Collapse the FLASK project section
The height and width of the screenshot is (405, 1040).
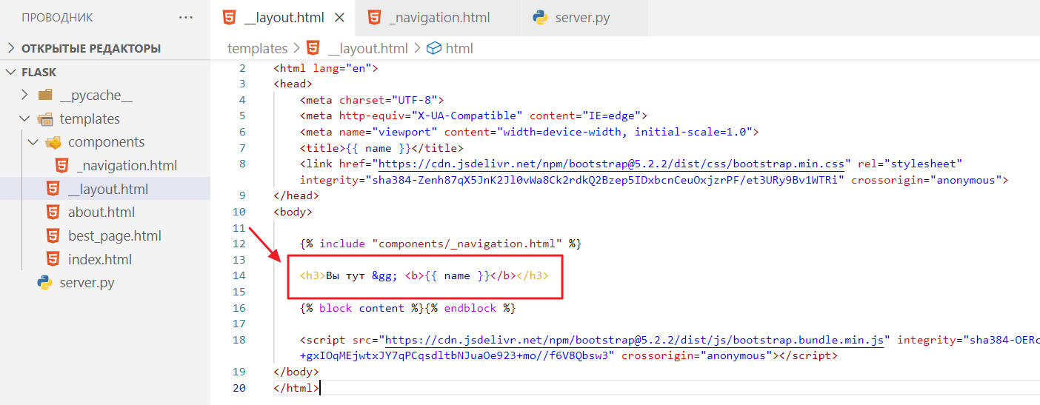point(11,72)
